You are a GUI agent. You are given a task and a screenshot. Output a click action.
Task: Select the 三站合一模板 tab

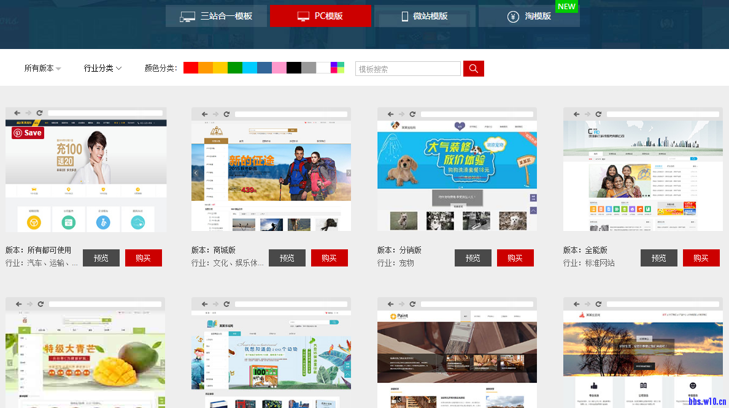pyautogui.click(x=217, y=16)
